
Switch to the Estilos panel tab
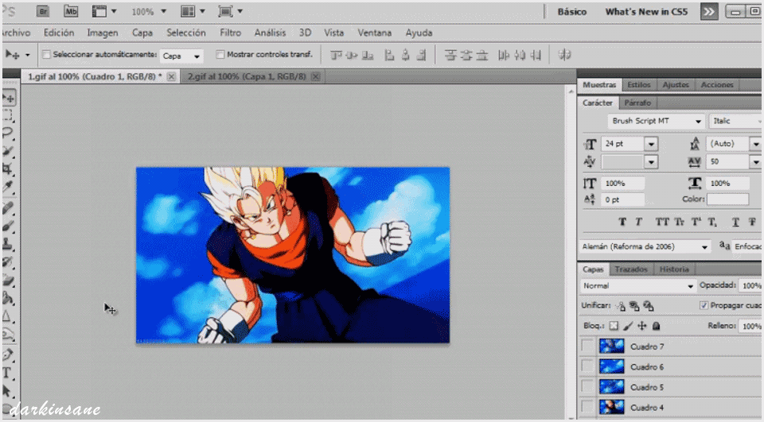point(639,85)
